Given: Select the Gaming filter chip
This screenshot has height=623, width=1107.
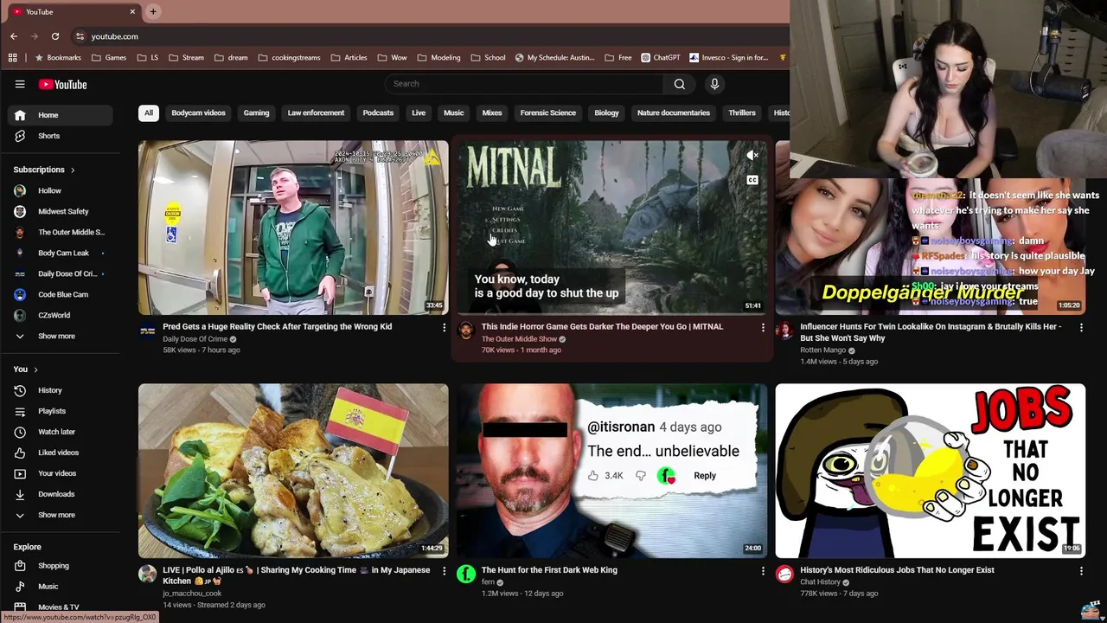Looking at the screenshot, I should (256, 113).
